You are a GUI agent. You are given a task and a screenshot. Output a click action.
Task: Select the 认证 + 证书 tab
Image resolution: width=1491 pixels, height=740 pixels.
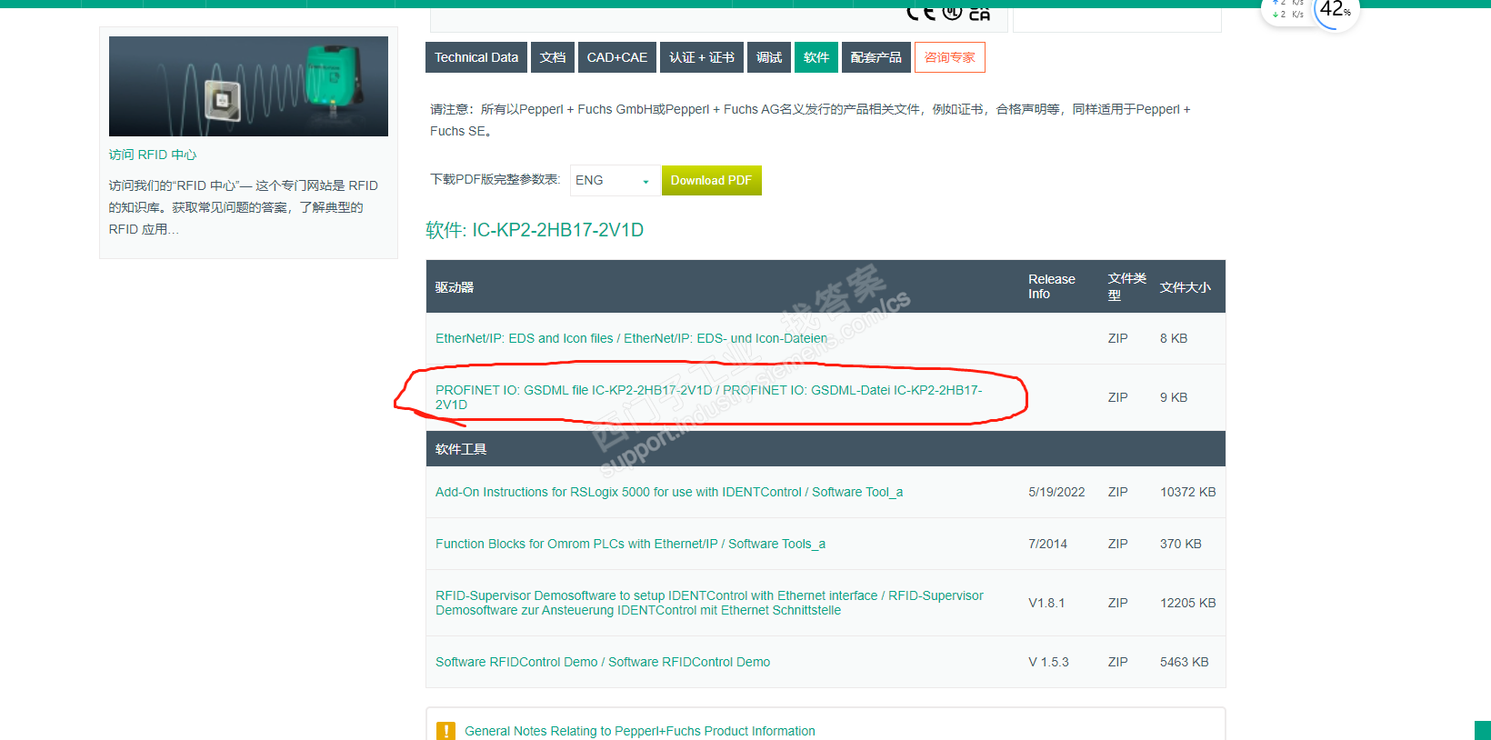[702, 57]
